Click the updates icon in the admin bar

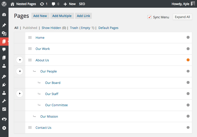pos(42,4)
